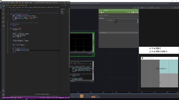
Task: Open operator help question mark in parameter window
Action: (x=100, y=12)
